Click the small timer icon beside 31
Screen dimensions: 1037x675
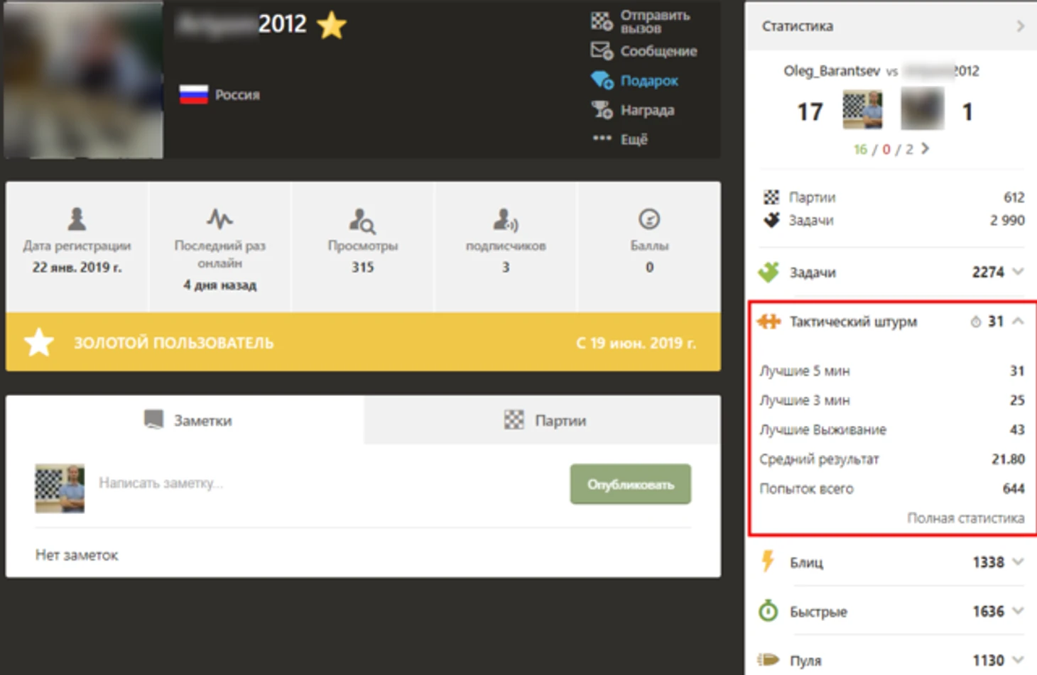[x=976, y=322]
